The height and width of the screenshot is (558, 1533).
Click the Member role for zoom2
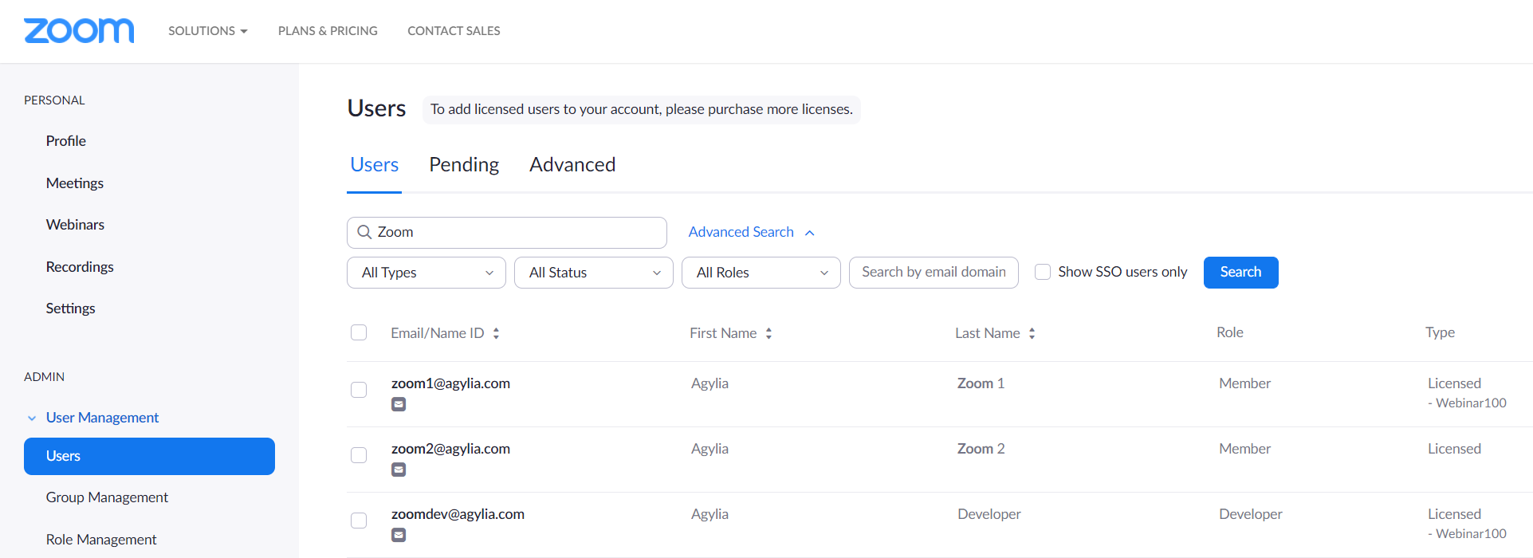pyautogui.click(x=1244, y=449)
